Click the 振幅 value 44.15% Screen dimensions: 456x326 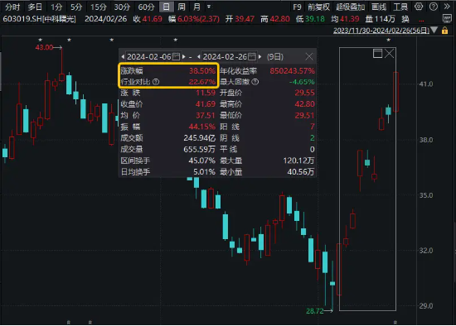pos(201,127)
